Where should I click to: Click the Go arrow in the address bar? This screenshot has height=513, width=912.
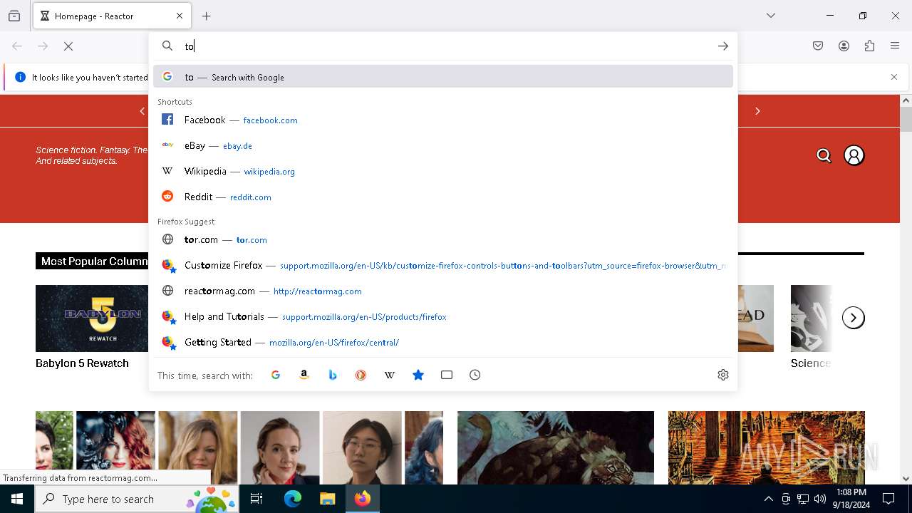tap(723, 46)
